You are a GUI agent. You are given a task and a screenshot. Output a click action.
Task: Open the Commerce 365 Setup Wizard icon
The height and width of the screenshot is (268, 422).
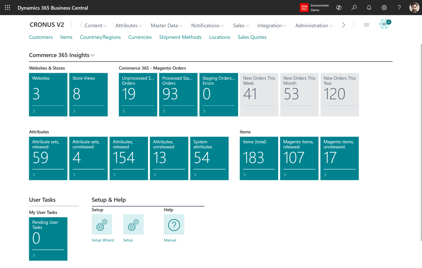point(102,224)
